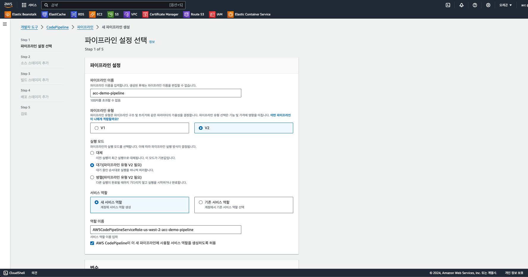
Task: Open settings gear icon
Action: (x=488, y=5)
